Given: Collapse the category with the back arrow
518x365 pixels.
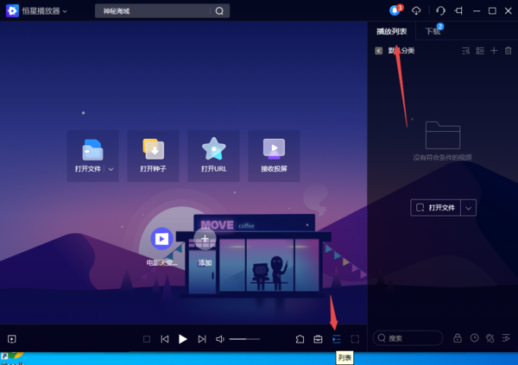Looking at the screenshot, I should [379, 51].
